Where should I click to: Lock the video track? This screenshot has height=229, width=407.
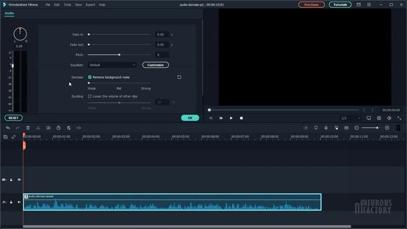pyautogui.click(x=11, y=179)
